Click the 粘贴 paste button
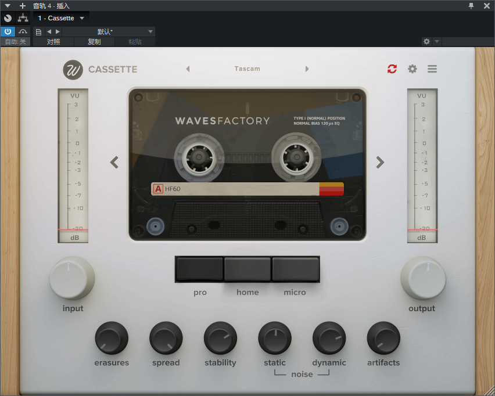Image resolution: width=495 pixels, height=396 pixels. click(135, 42)
